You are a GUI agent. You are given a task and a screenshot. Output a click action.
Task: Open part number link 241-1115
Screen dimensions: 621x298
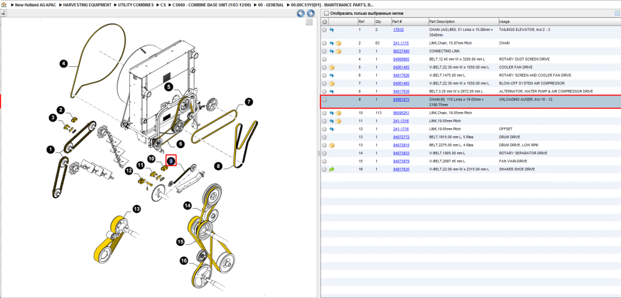point(401,43)
